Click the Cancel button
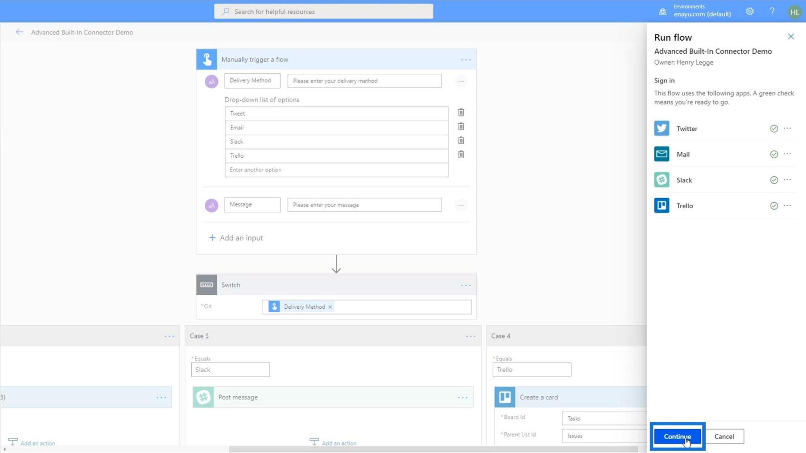Viewport: 806px width, 453px height. (x=724, y=436)
